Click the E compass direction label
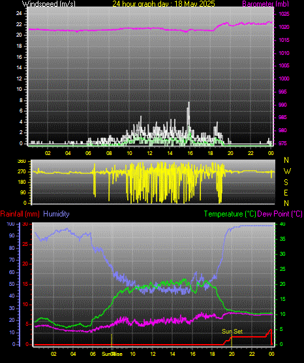The image size is (304, 363). pyautogui.click(x=286, y=193)
